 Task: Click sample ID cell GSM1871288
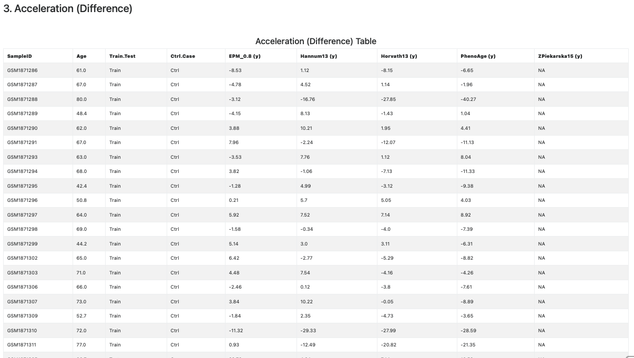22,99
